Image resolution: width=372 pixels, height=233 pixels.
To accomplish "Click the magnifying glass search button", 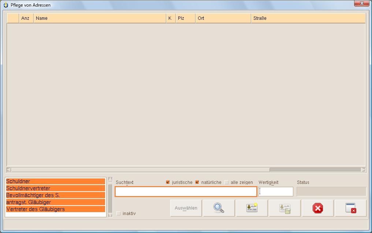I will pos(219,208).
